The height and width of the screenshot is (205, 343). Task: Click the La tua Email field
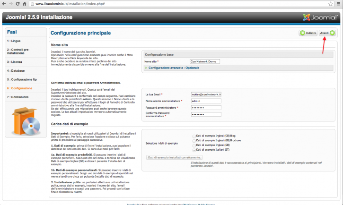[x=206, y=94]
